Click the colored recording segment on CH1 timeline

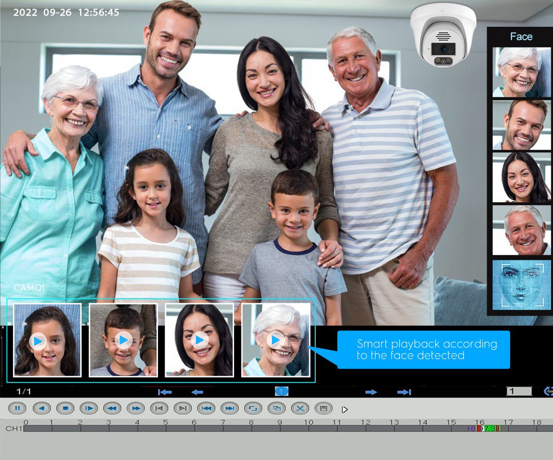tap(483, 429)
